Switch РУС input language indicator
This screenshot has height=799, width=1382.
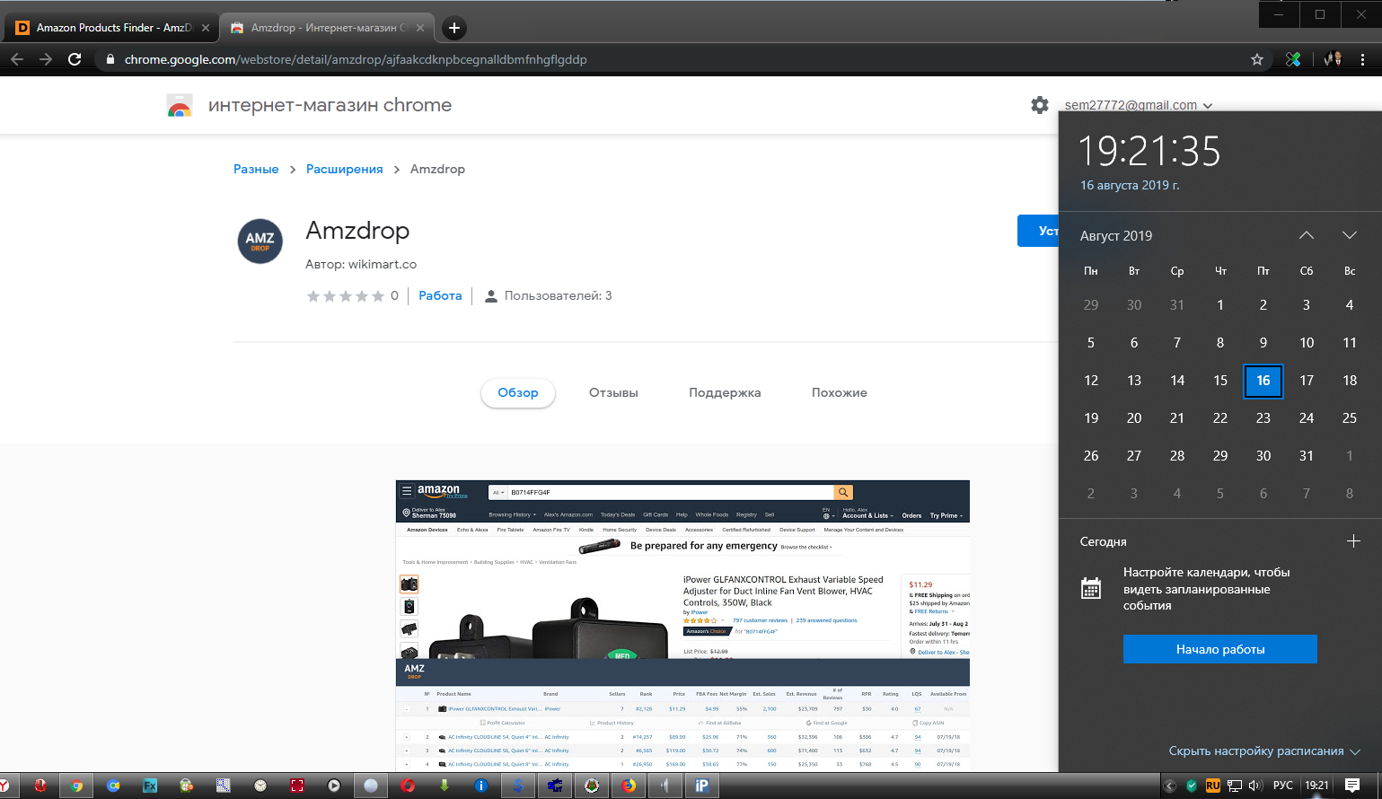(1283, 786)
